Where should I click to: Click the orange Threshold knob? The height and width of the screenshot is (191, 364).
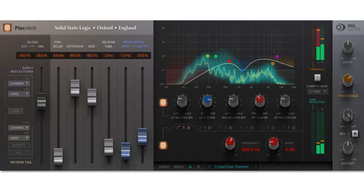348,81
